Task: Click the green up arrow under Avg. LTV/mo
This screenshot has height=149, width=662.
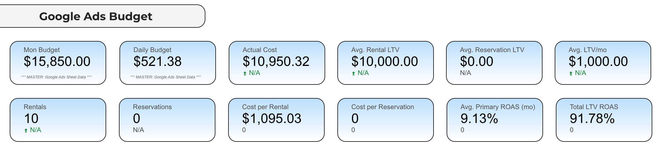Action: click(571, 73)
